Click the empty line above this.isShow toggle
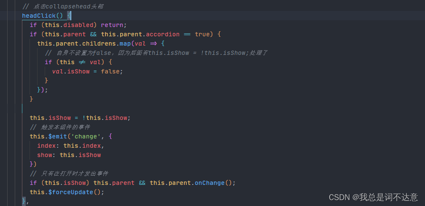Image resolution: width=425 pixels, height=206 pixels. 84,108
